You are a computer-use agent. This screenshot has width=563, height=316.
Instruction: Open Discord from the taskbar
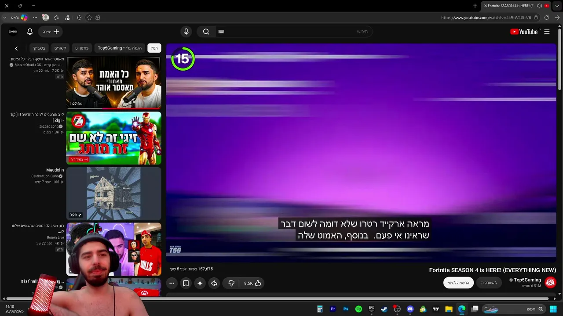point(410,309)
